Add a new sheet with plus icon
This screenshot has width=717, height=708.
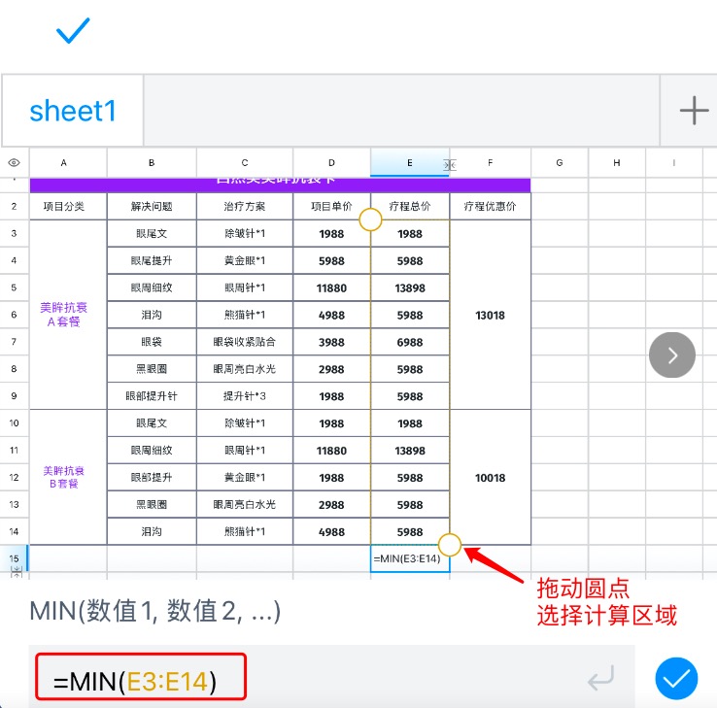point(694,110)
